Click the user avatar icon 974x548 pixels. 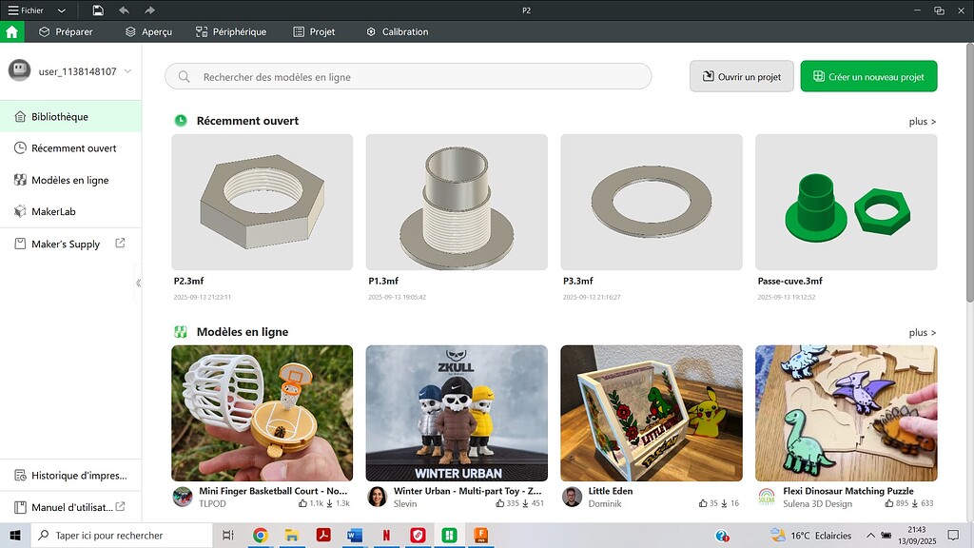coord(19,70)
